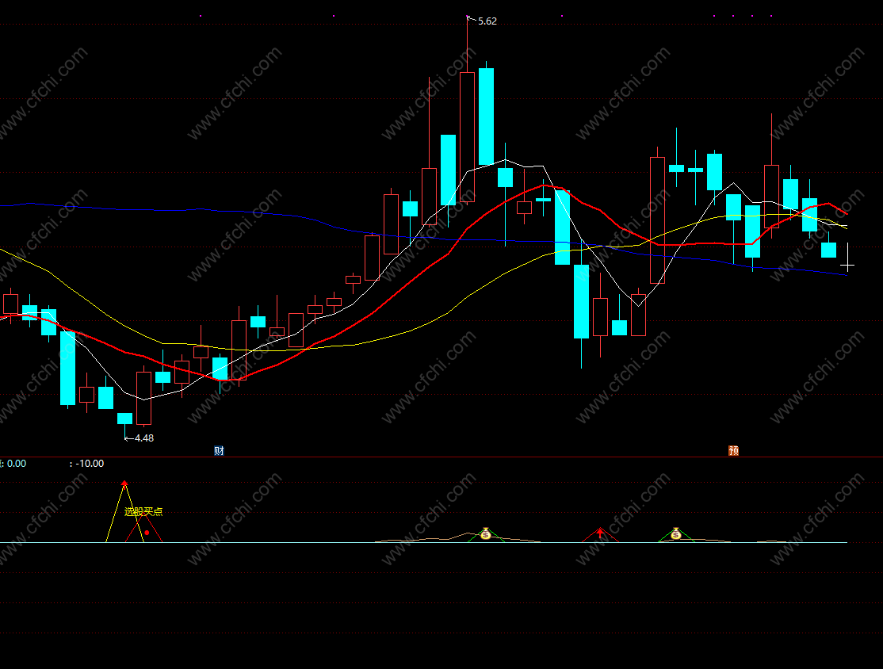The image size is (883, 669).
Task: Click the first money bag signal icon
Action: 485,533
